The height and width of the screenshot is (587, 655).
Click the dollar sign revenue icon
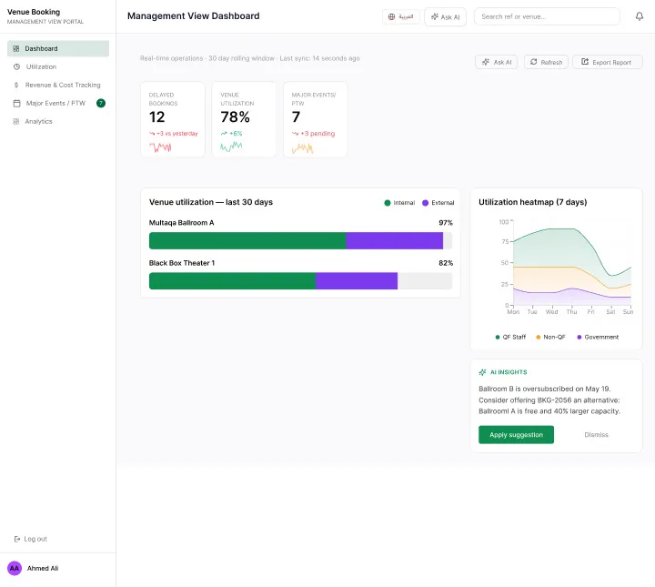16,85
